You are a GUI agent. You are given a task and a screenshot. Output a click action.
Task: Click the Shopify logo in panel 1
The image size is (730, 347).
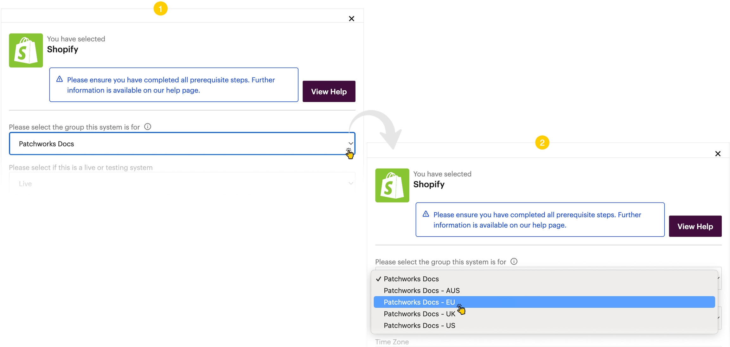coord(26,50)
